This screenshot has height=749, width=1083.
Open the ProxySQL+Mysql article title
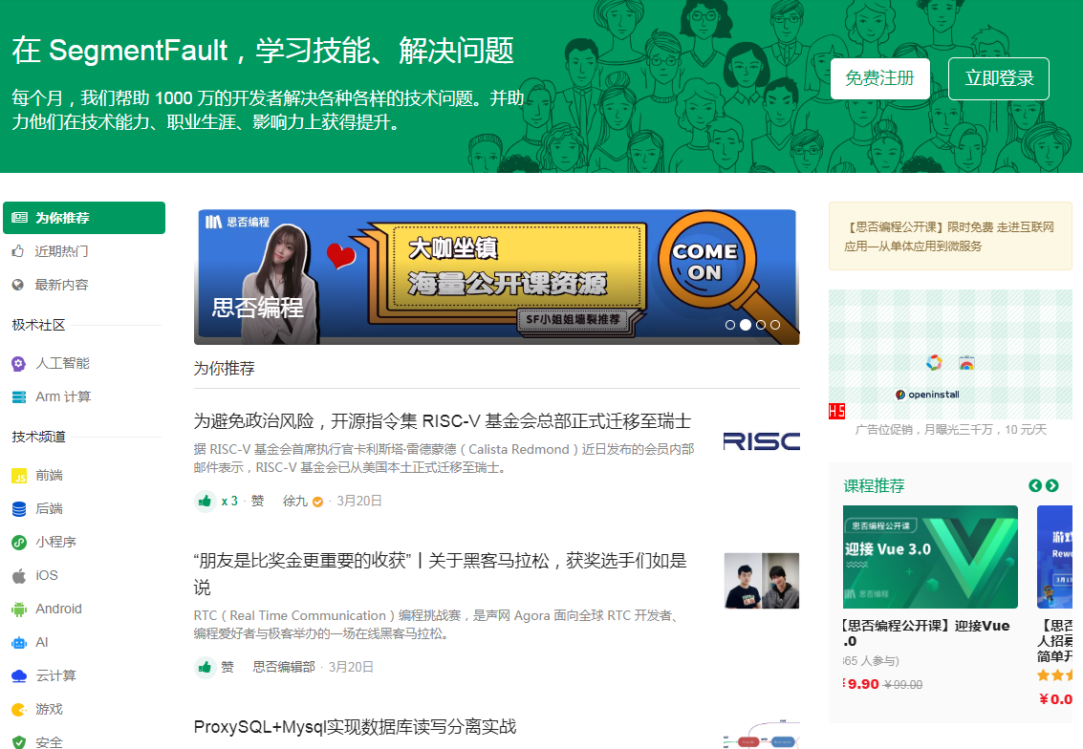355,726
